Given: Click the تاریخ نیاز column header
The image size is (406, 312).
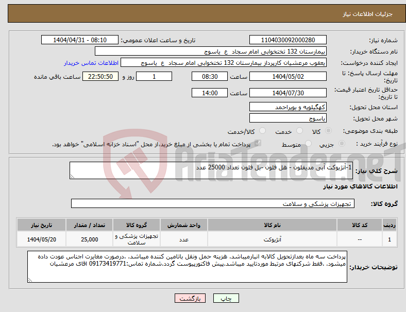Looking at the screenshot, I should 41,225.
